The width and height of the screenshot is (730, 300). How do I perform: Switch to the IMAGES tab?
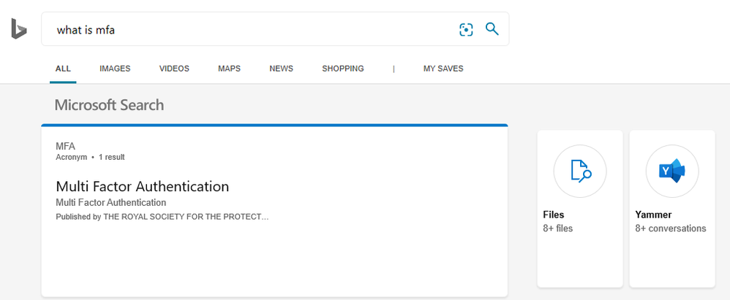tap(115, 69)
